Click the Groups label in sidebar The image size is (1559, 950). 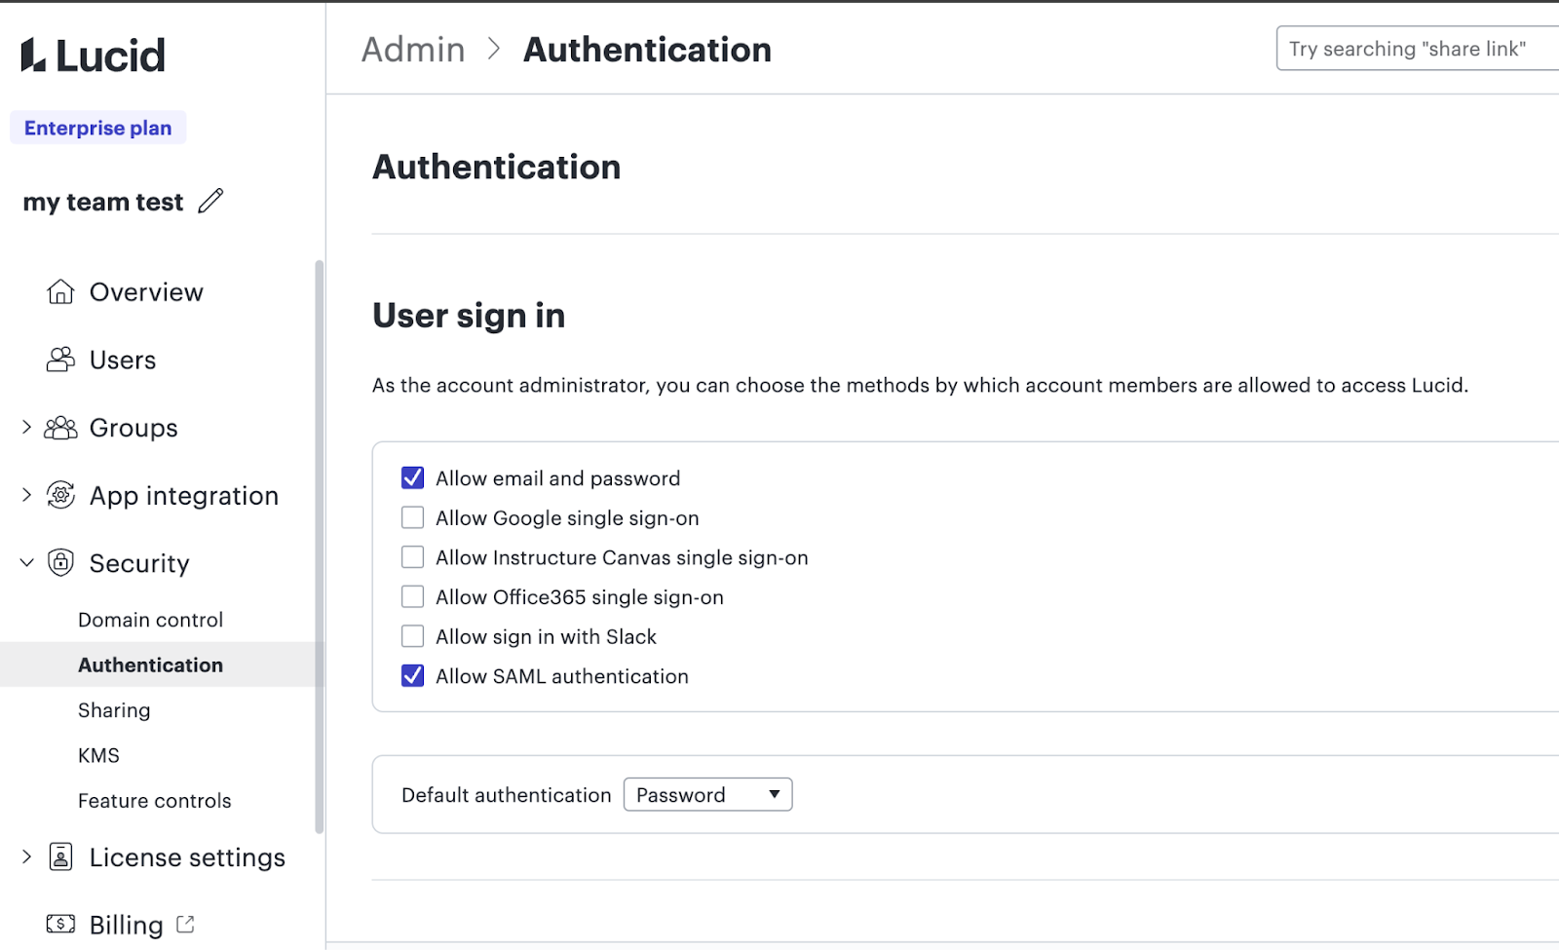(133, 428)
